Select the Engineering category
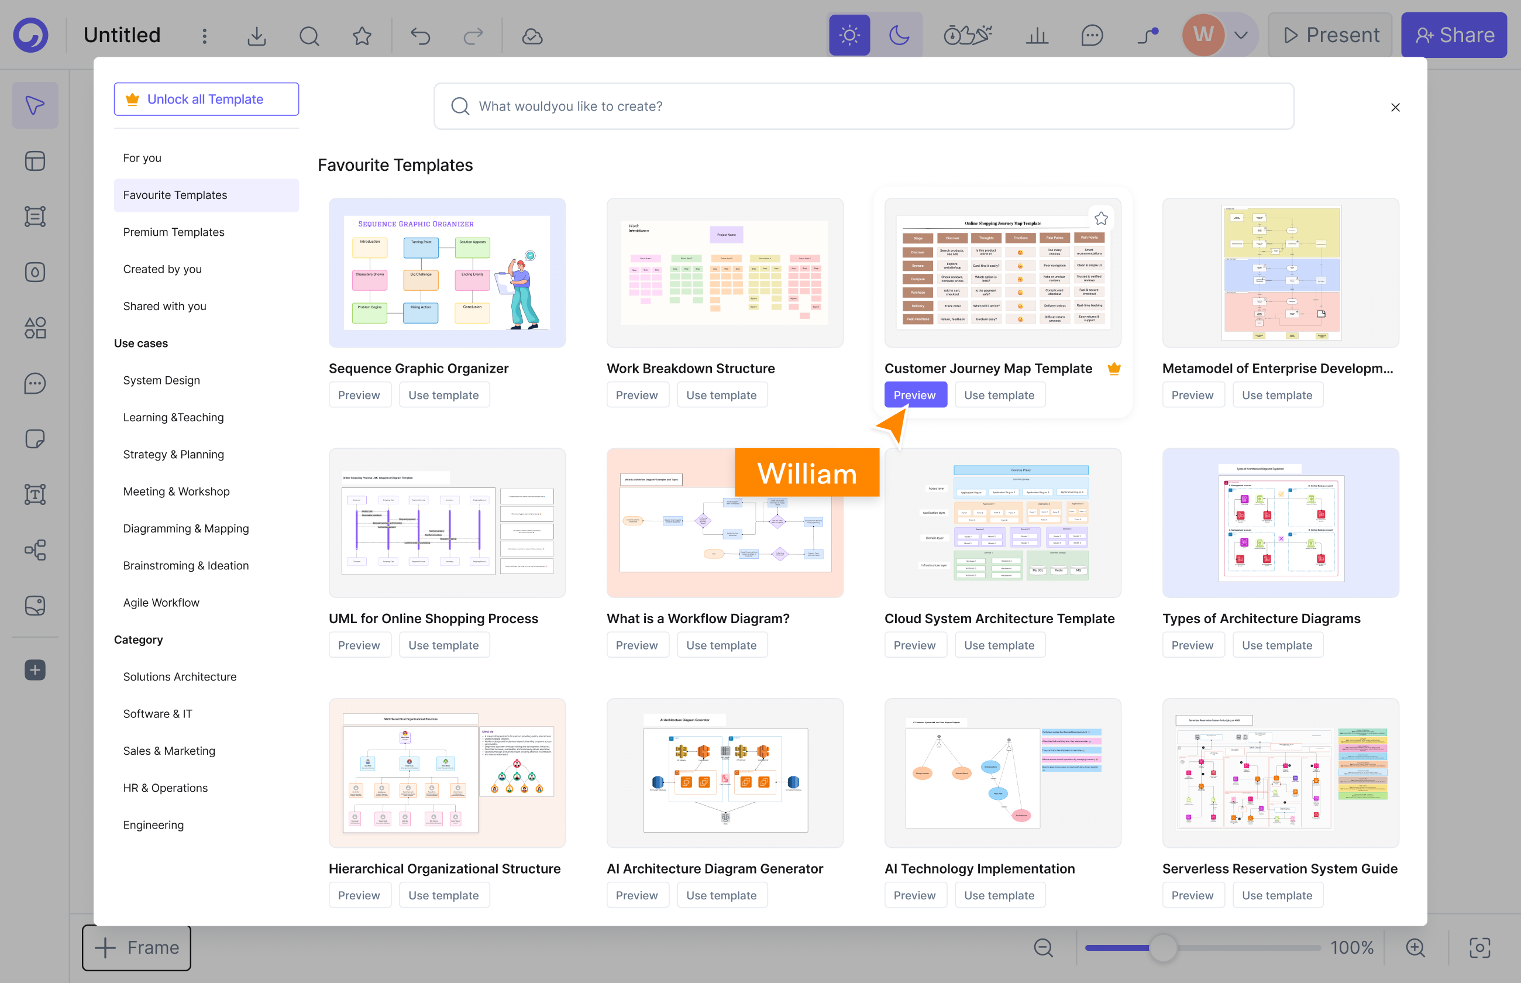 (x=206, y=824)
